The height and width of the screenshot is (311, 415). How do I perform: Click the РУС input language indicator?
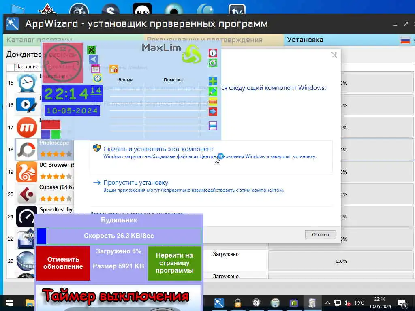tap(359, 303)
